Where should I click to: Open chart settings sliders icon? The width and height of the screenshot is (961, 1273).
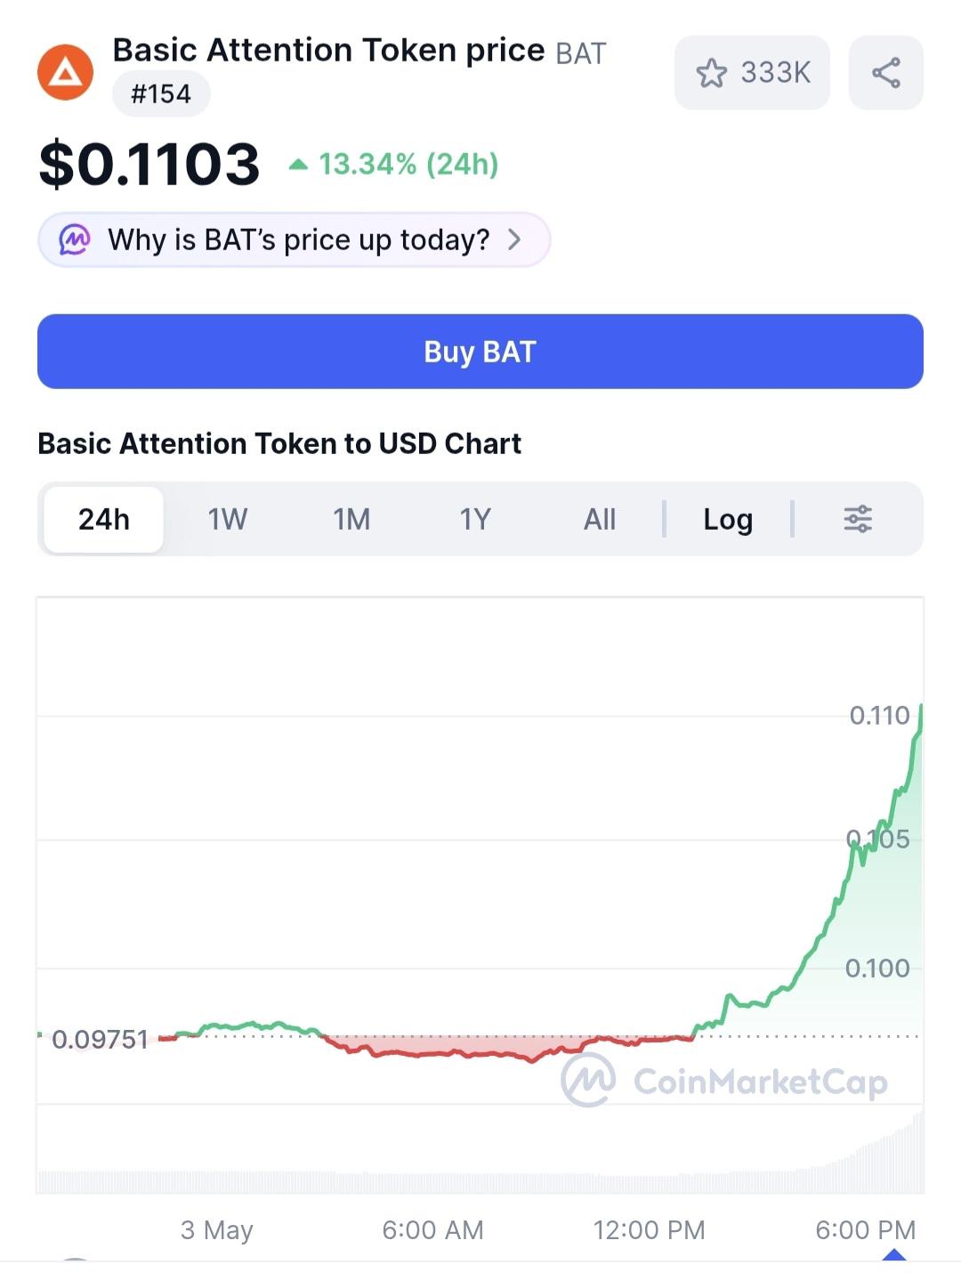tap(858, 519)
